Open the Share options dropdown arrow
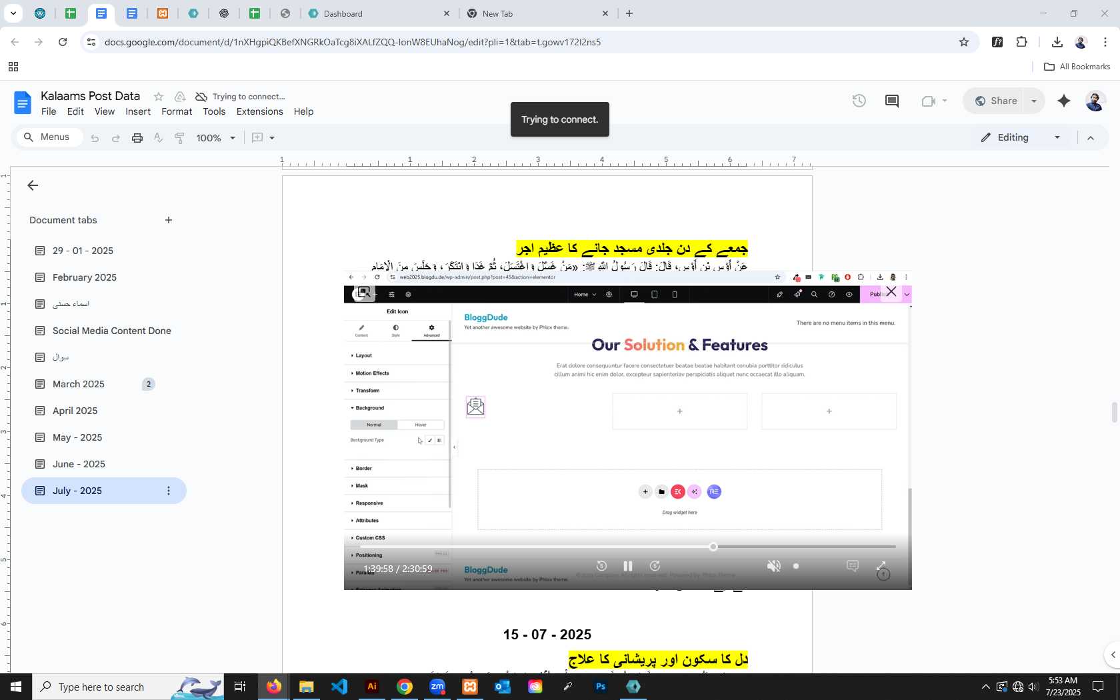The height and width of the screenshot is (700, 1120). click(1034, 101)
